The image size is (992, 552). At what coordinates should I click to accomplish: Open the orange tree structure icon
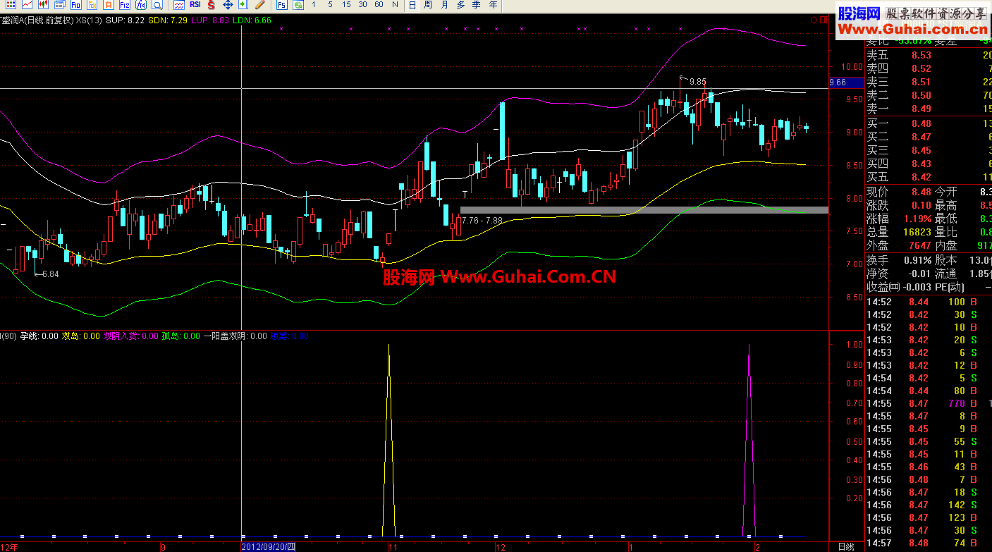[x=92, y=5]
